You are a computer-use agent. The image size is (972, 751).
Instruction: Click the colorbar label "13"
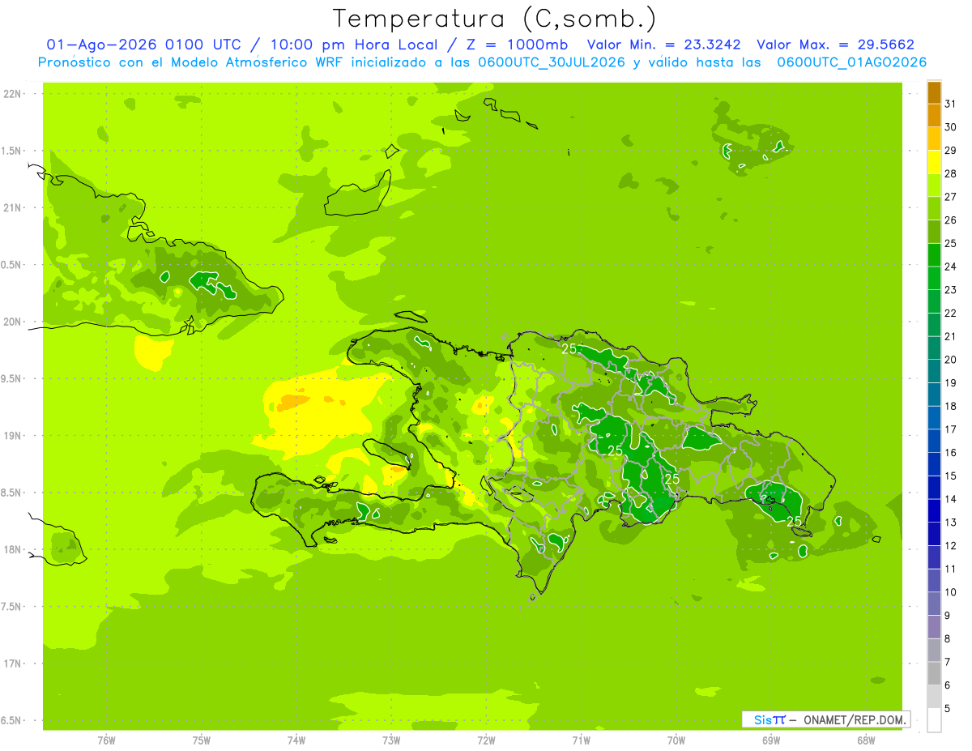point(951,523)
